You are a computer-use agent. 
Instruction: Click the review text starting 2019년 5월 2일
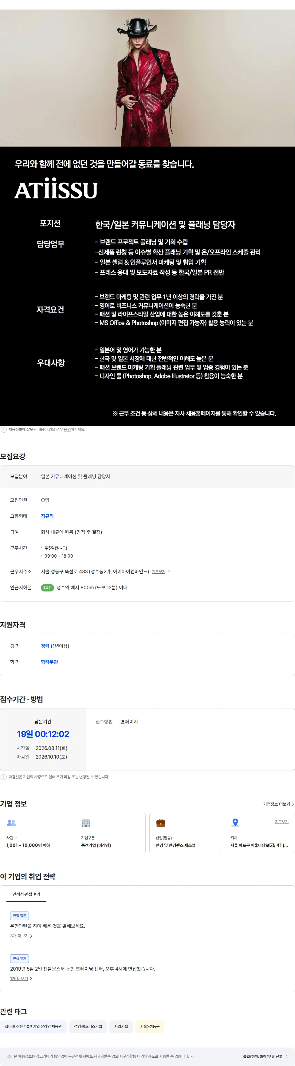pyautogui.click(x=83, y=969)
